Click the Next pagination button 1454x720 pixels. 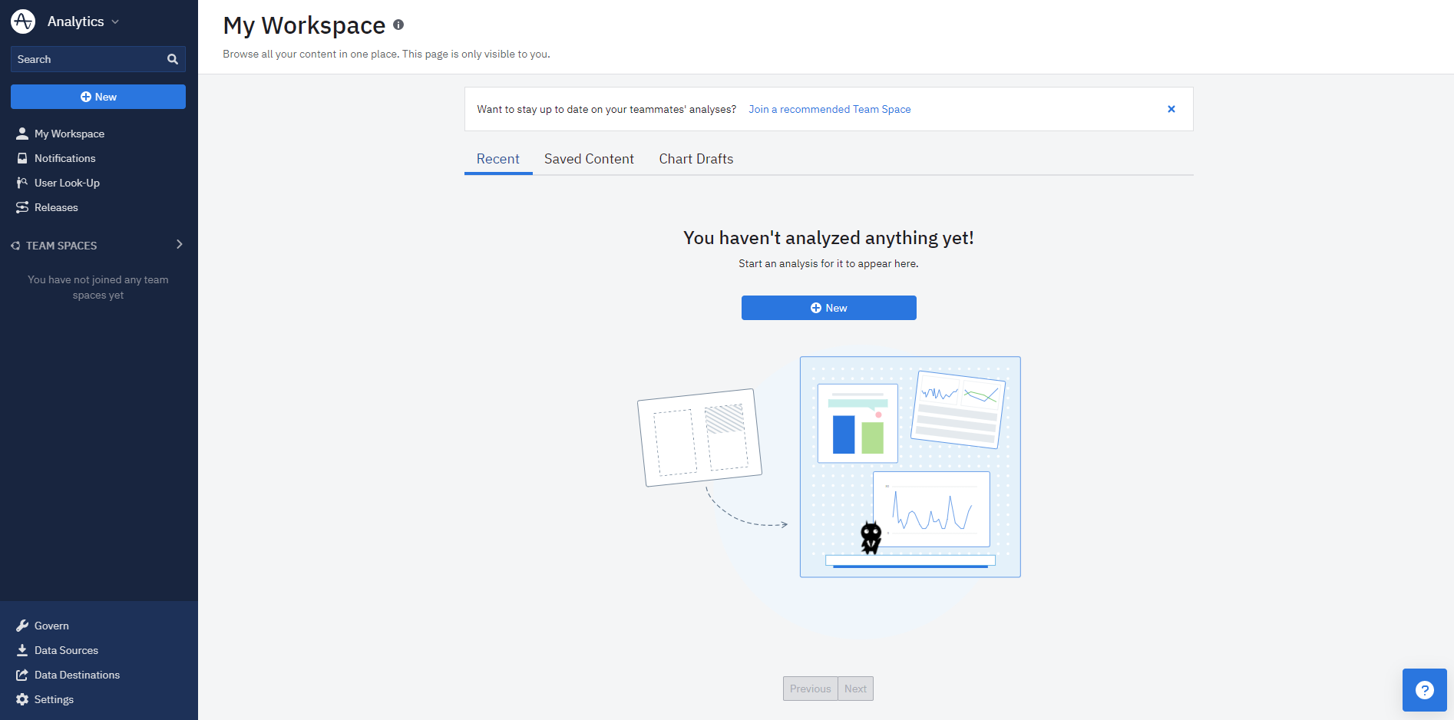click(x=855, y=689)
